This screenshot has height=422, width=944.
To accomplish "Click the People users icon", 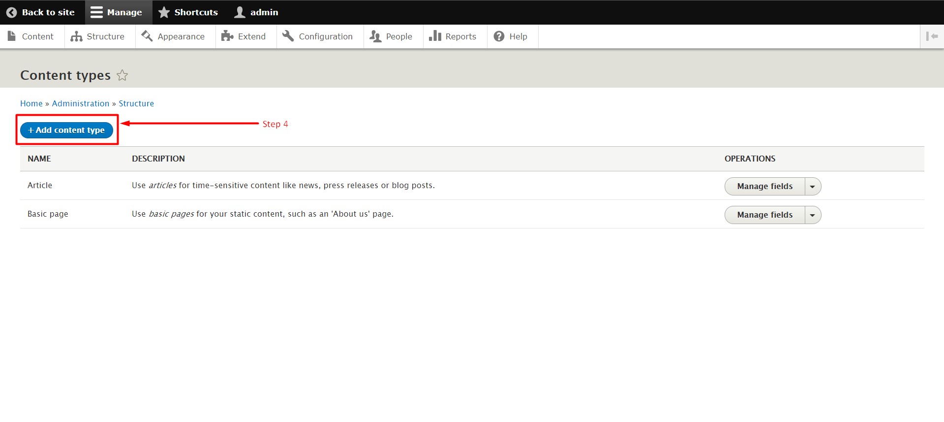I will (x=375, y=36).
